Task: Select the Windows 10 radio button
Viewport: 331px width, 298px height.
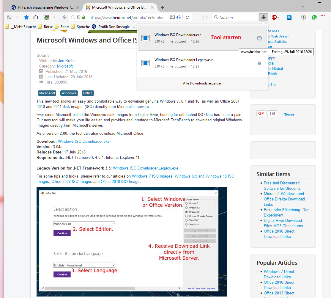Action: tap(186, 212)
